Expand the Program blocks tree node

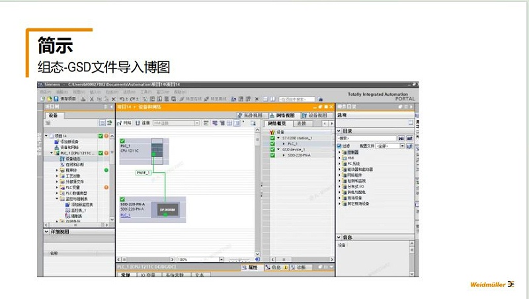(x=57, y=170)
